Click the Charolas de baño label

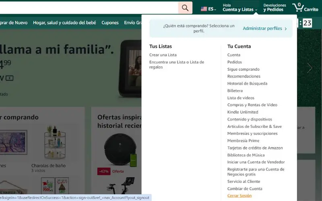48,166
